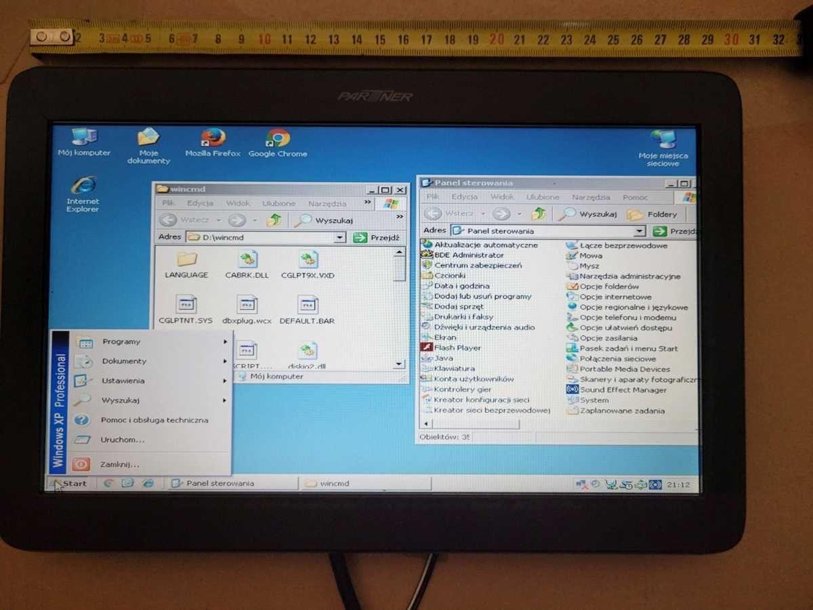Open Drukarki i faksy in Panel sterowania
The height and width of the screenshot is (610, 813).
pyautogui.click(x=457, y=317)
